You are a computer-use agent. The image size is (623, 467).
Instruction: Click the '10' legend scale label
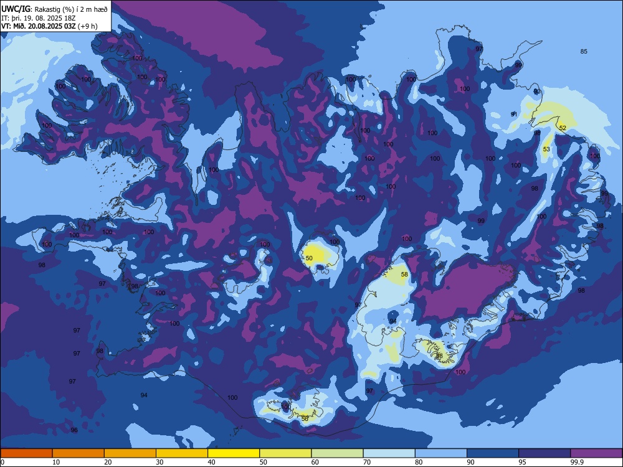coord(56,462)
